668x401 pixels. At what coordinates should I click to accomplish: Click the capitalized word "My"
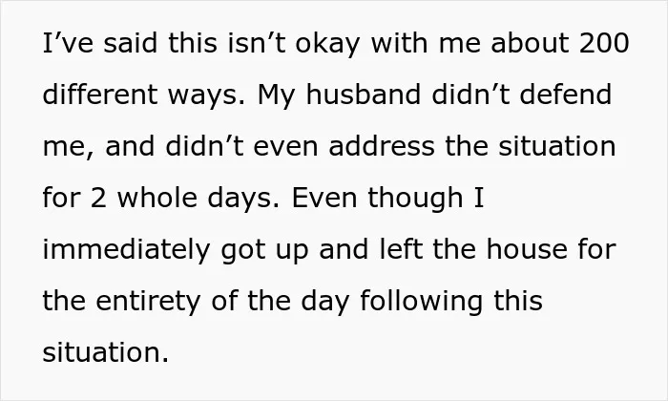[276, 96]
